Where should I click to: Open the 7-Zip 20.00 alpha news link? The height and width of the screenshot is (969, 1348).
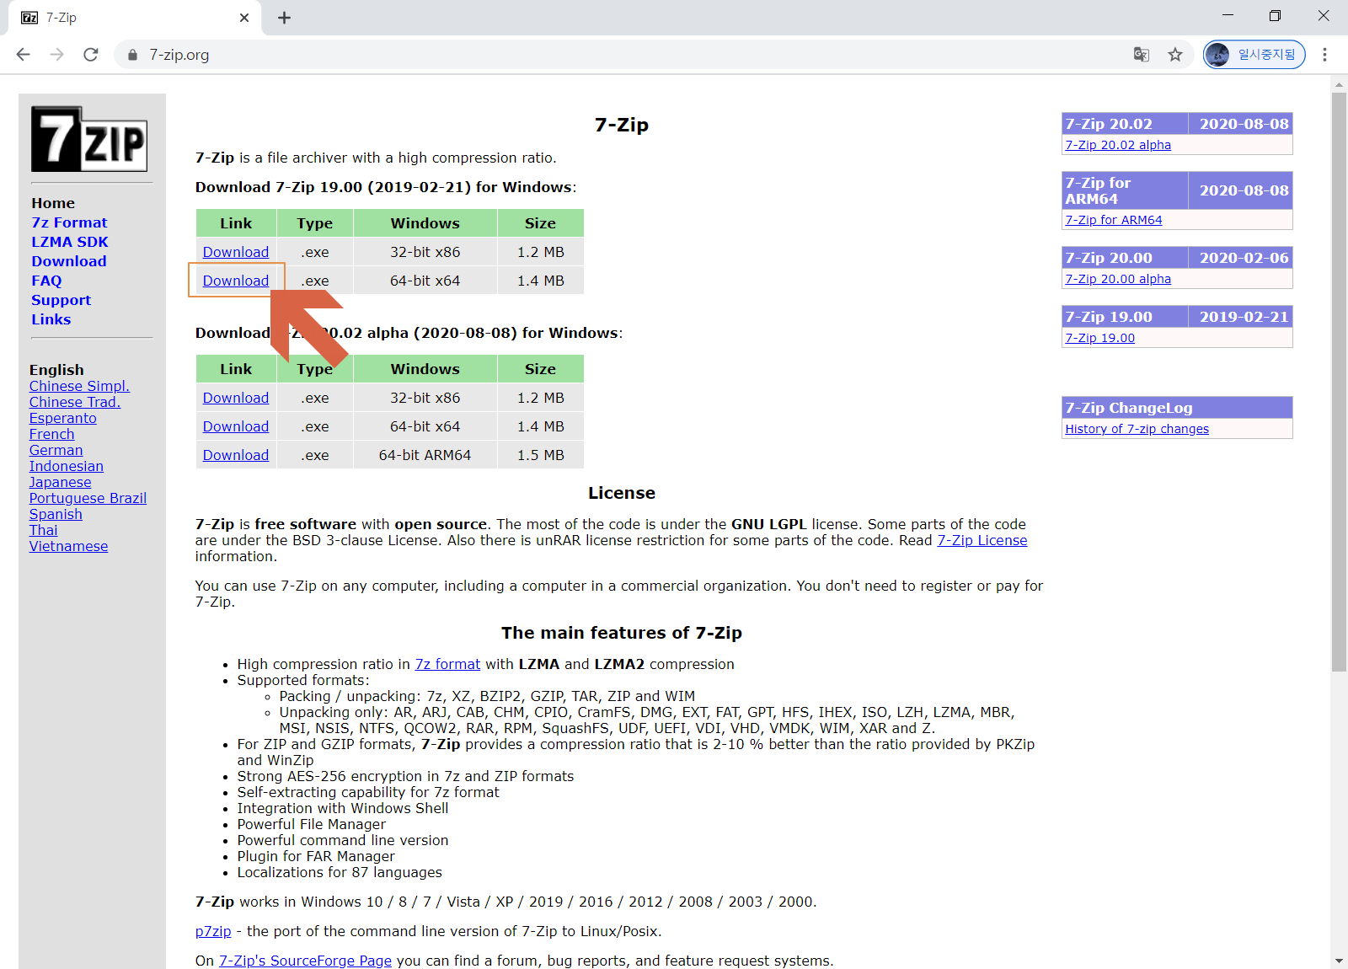point(1118,279)
